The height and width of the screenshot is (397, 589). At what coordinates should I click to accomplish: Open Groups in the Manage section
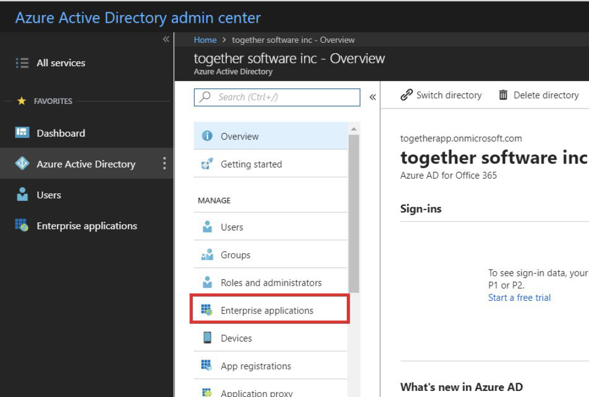point(236,255)
